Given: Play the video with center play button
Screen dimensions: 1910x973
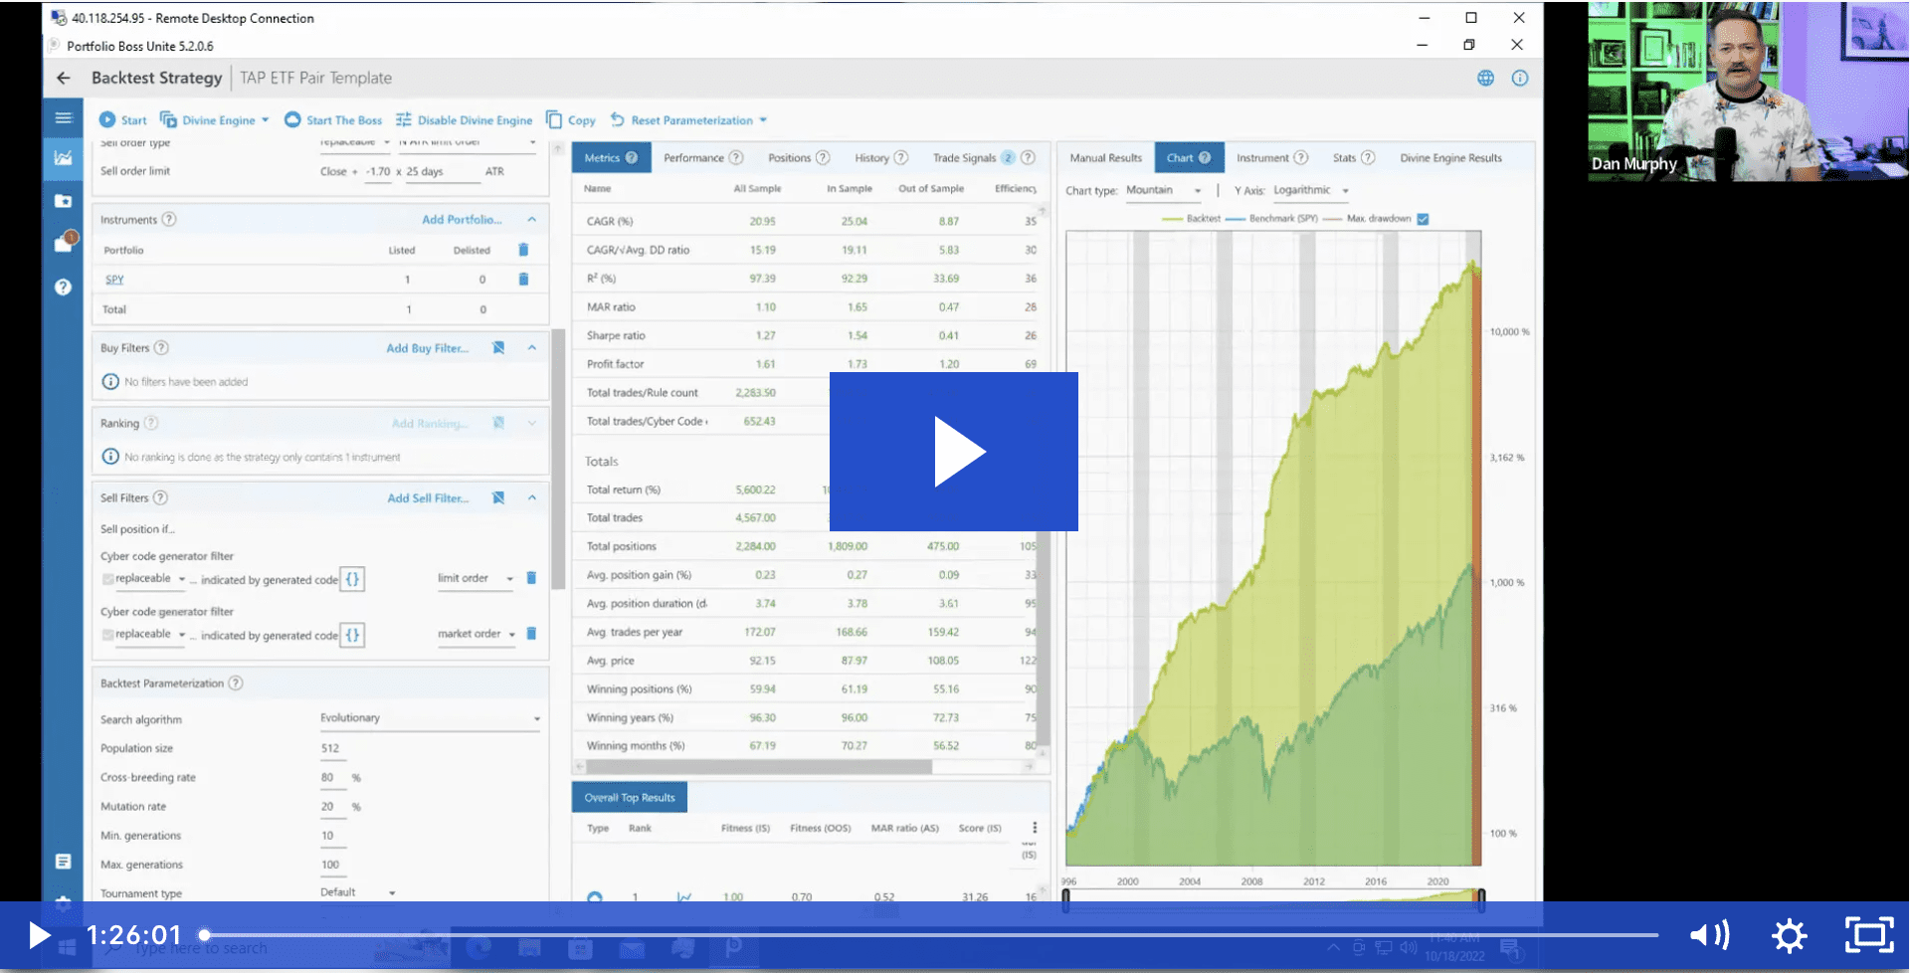Looking at the screenshot, I should click(x=954, y=452).
